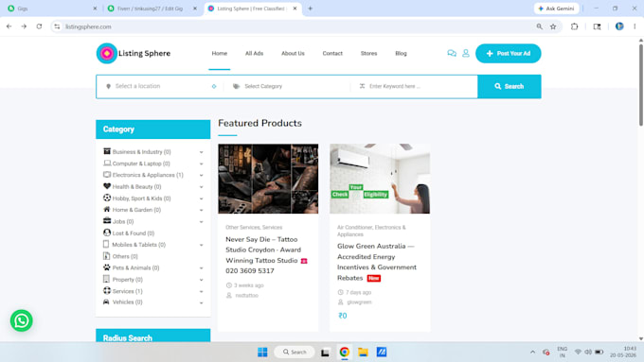Click the glowgreen author link
The image size is (644, 362).
coord(359,302)
